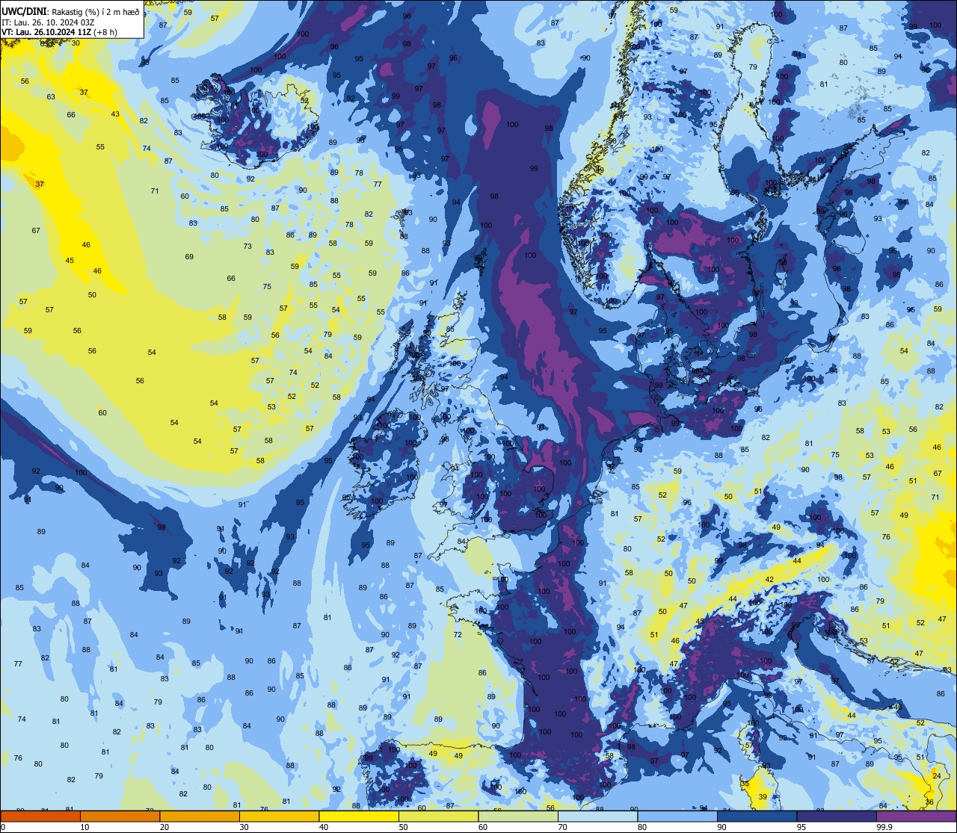The image size is (957, 833).
Task: Pick the legend swatch between 50 and 60
Action: click(438, 817)
